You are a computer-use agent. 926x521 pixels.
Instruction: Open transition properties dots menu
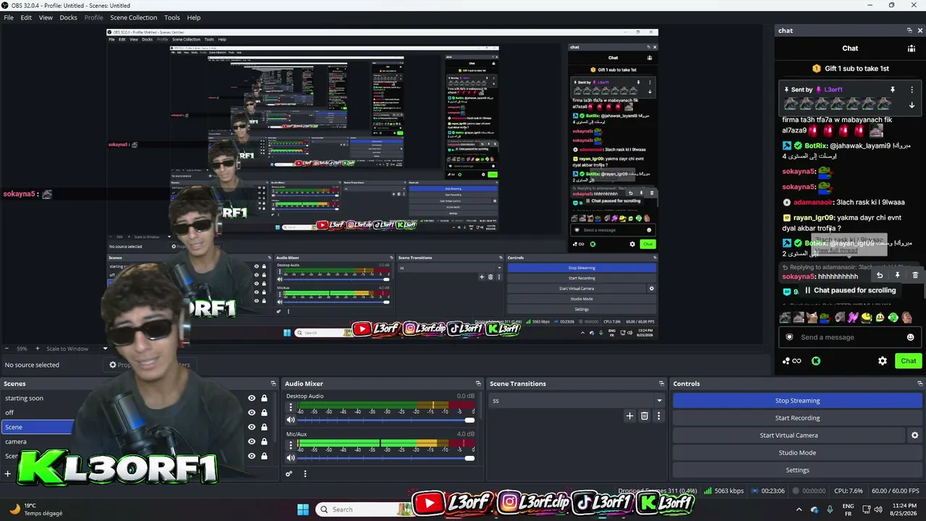658,416
